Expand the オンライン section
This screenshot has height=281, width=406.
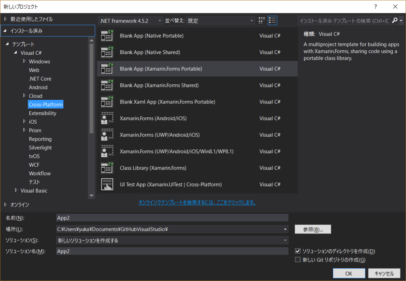point(6,205)
